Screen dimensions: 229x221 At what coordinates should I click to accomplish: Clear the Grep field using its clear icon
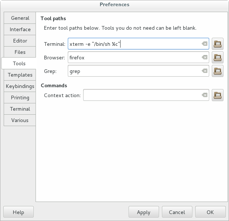click(204, 71)
